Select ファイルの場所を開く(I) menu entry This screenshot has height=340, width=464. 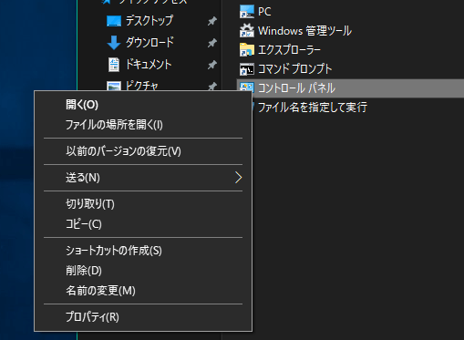tap(143, 125)
